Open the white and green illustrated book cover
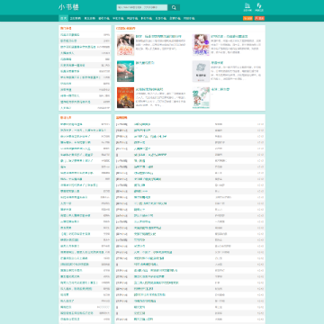This screenshot has height=324, width=324. coord(201,98)
